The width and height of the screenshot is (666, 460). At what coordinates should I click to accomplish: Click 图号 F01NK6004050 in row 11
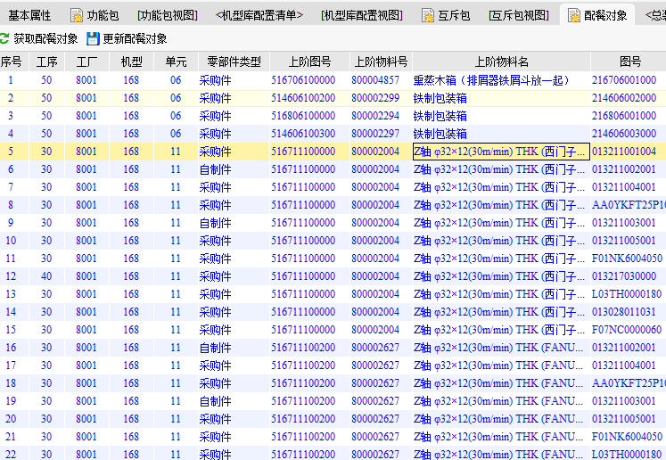point(628,259)
